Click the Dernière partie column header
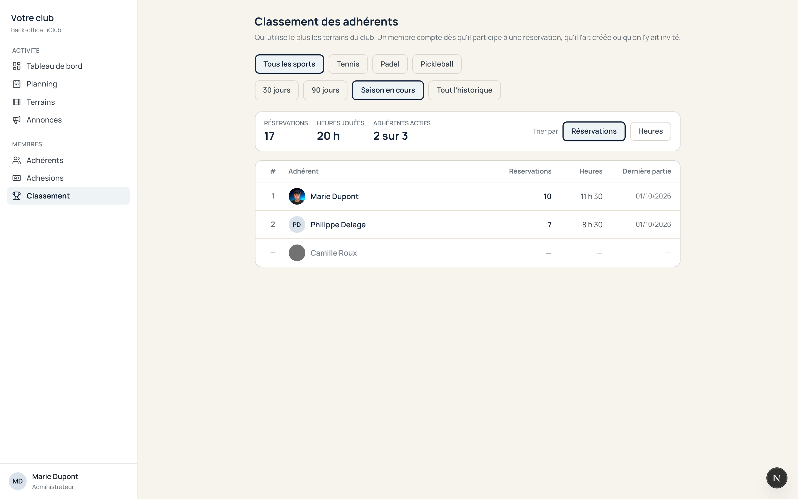The width and height of the screenshot is (798, 499). pos(647,171)
